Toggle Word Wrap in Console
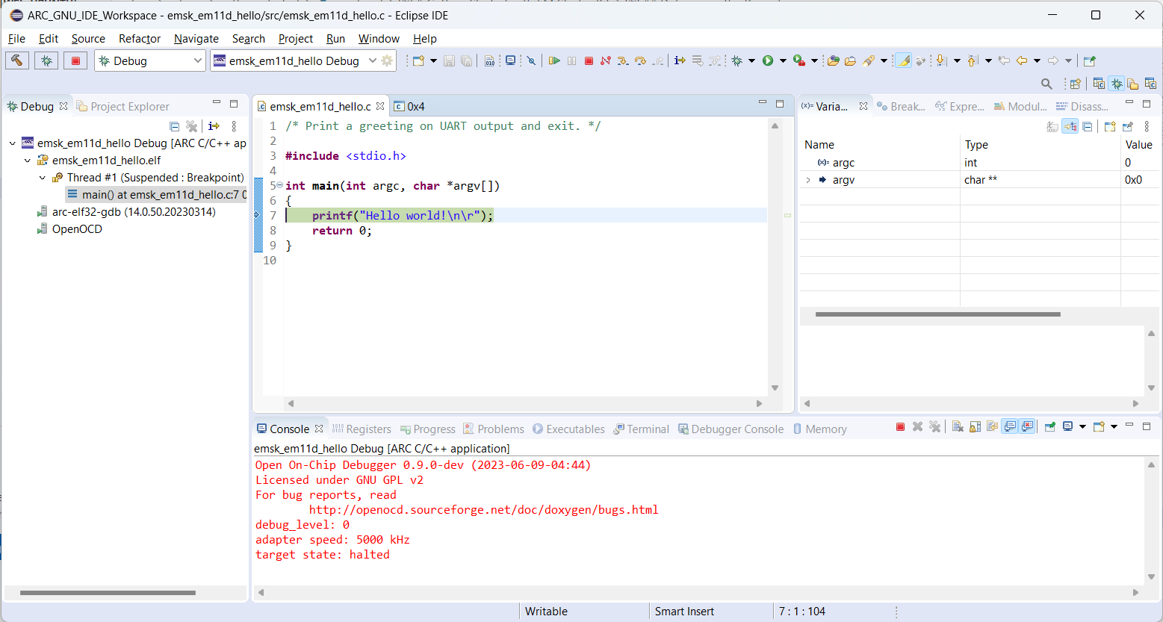This screenshot has width=1163, height=622. point(992,427)
